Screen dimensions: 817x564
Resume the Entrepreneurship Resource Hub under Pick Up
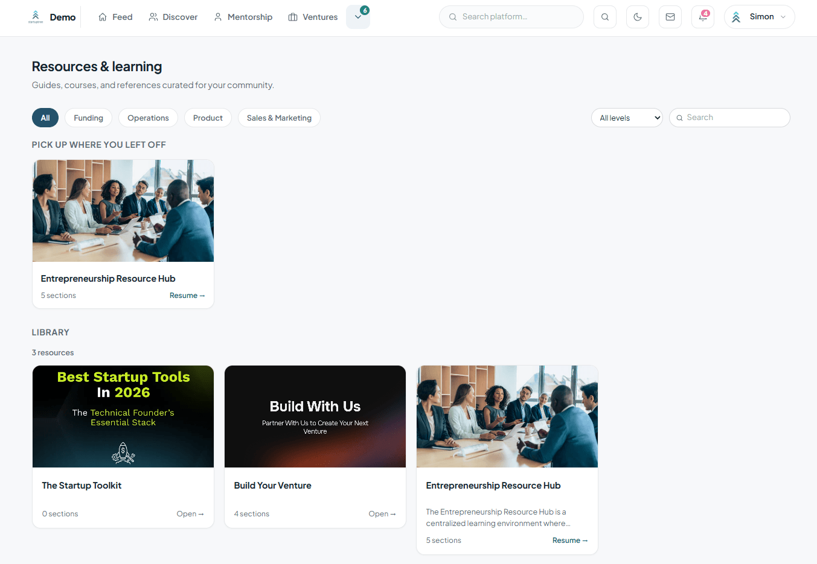click(187, 296)
